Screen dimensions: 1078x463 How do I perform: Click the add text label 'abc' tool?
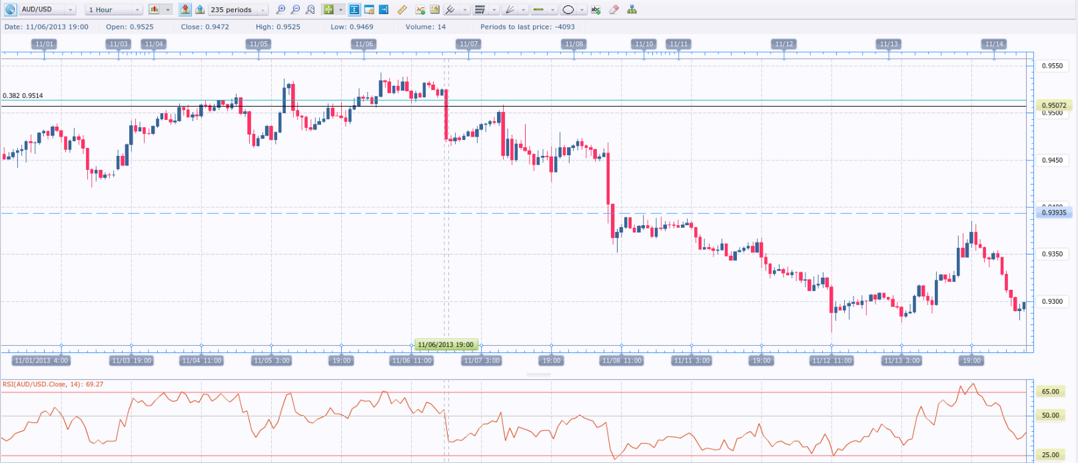[x=596, y=9]
